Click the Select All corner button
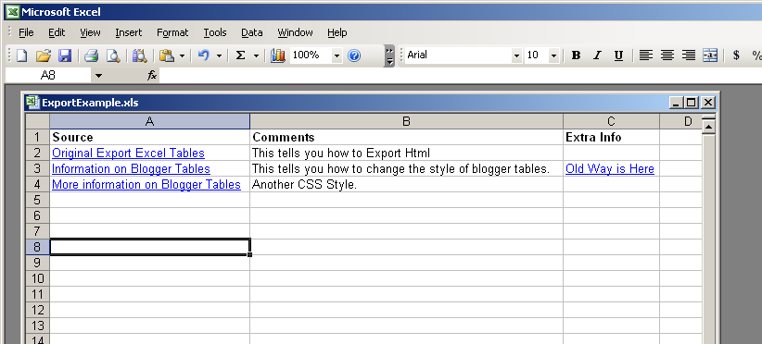Image resolution: width=762 pixels, height=344 pixels. point(37,121)
